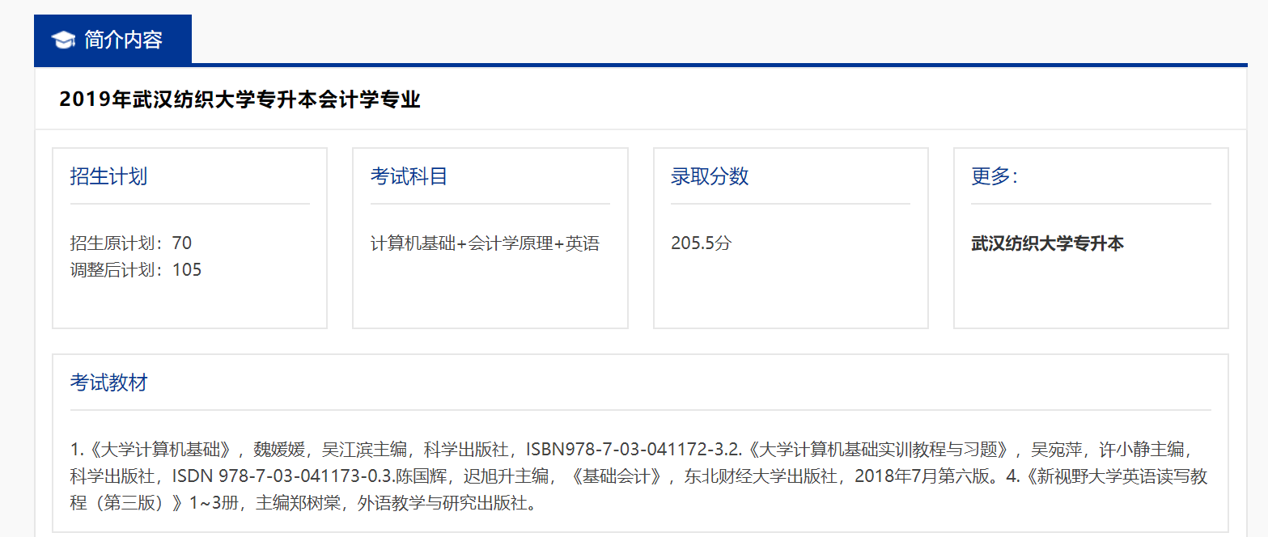Click the 205.5分 score value
Screen dimensions: 1268x537
click(x=699, y=242)
